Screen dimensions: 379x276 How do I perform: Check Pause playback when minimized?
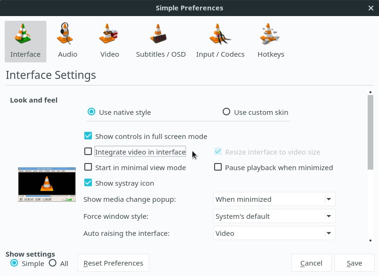coord(218,167)
